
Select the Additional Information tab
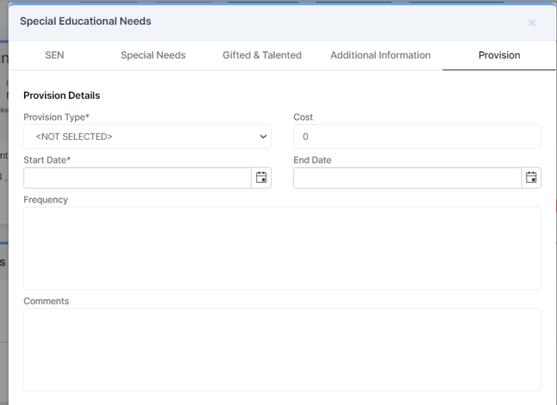380,55
